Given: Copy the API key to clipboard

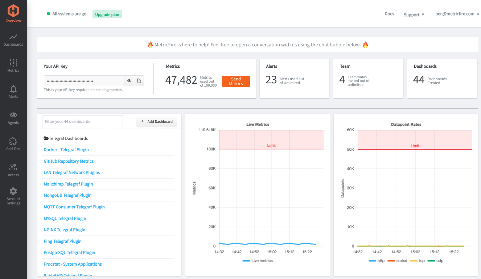Looking at the screenshot, I should click(x=139, y=81).
